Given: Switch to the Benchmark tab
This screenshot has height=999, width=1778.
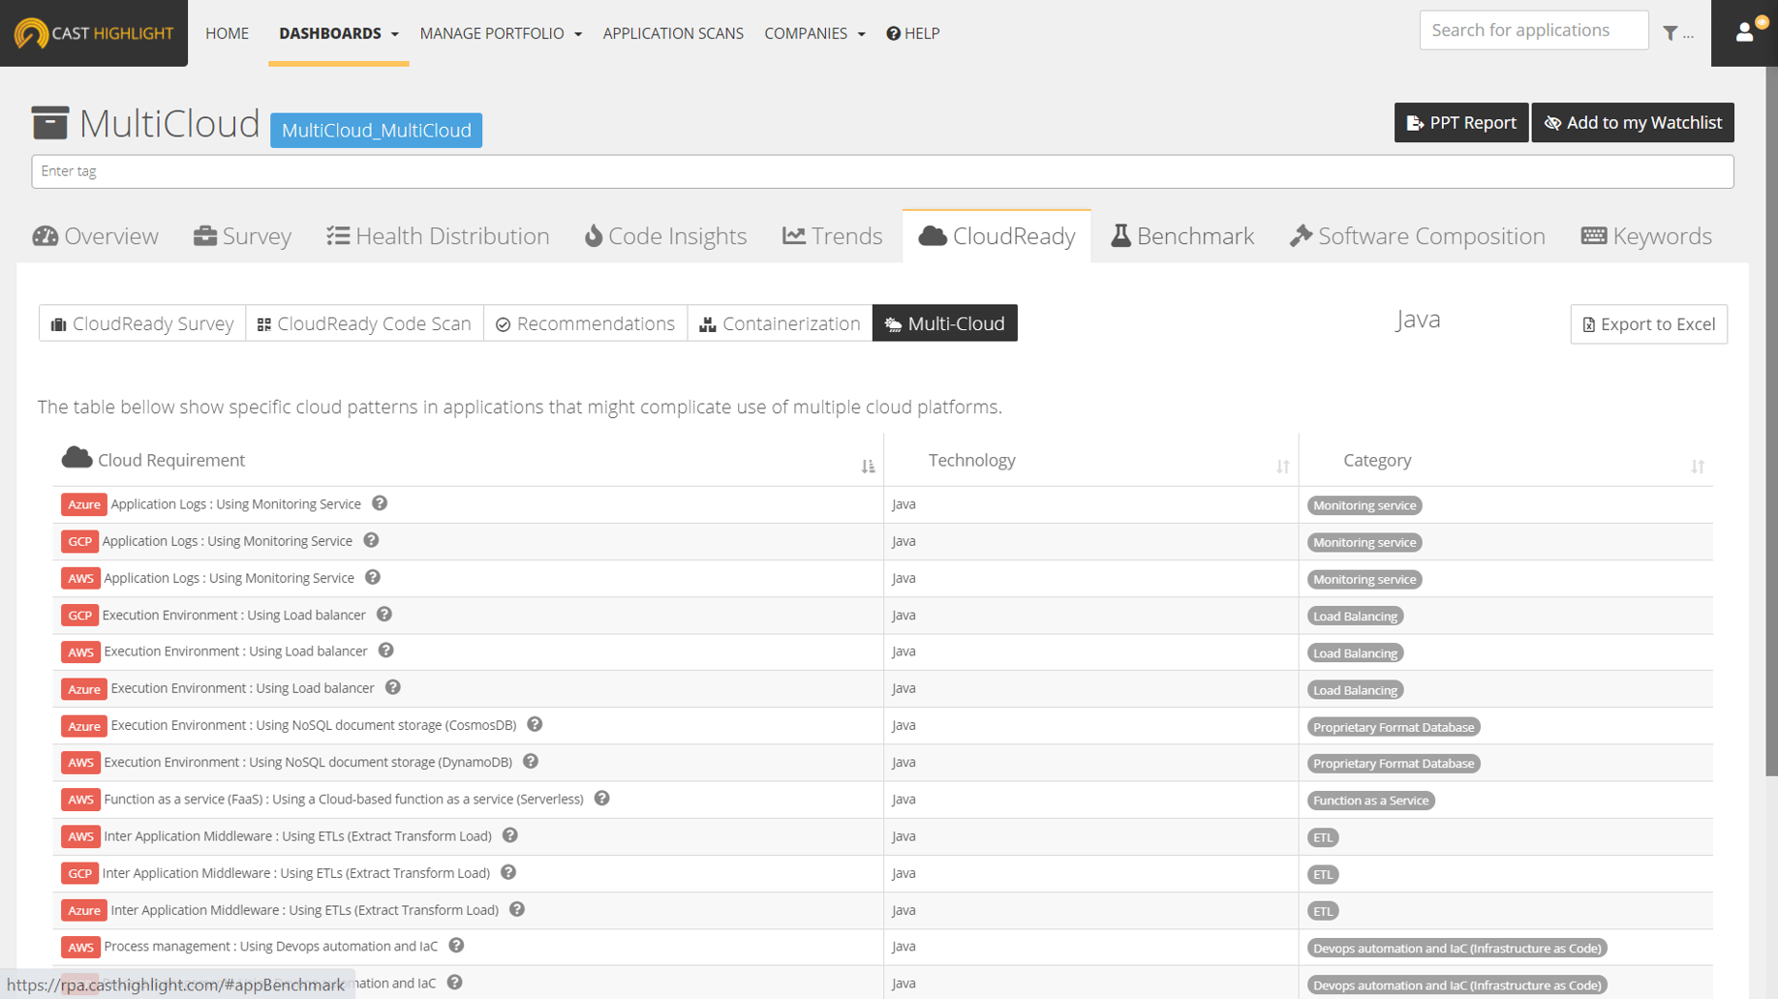Looking at the screenshot, I should [1182, 236].
